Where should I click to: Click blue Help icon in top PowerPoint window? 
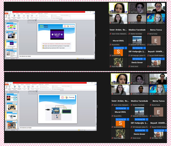[x=94, y=14]
